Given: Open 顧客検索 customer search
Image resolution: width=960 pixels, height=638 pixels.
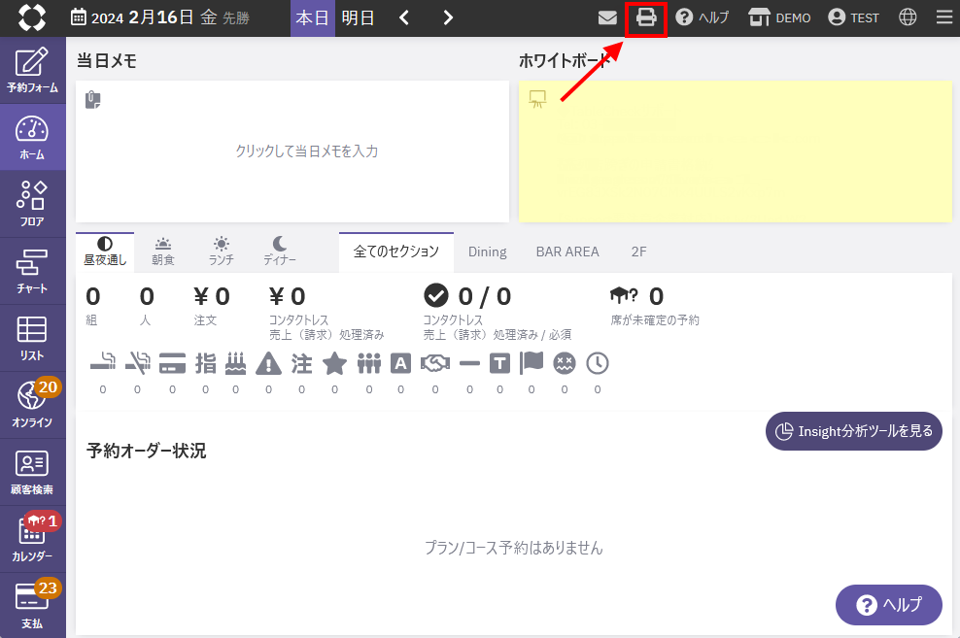Looking at the screenshot, I should pos(32,472).
